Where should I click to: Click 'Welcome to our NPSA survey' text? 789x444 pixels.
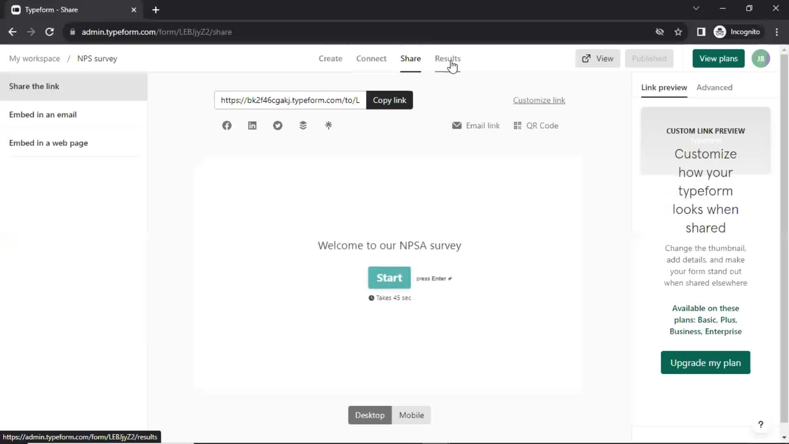pyautogui.click(x=389, y=245)
